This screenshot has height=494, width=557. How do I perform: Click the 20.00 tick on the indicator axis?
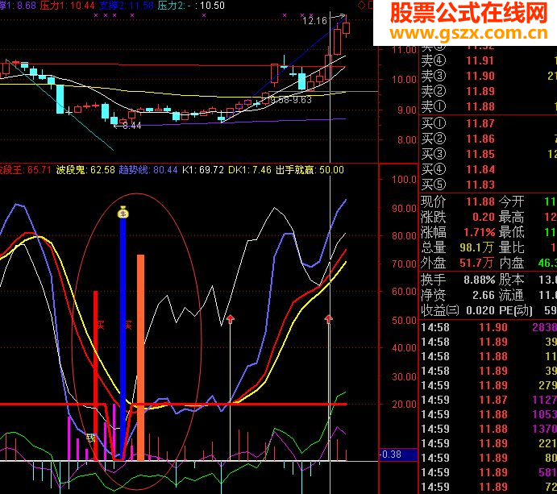[x=405, y=405]
